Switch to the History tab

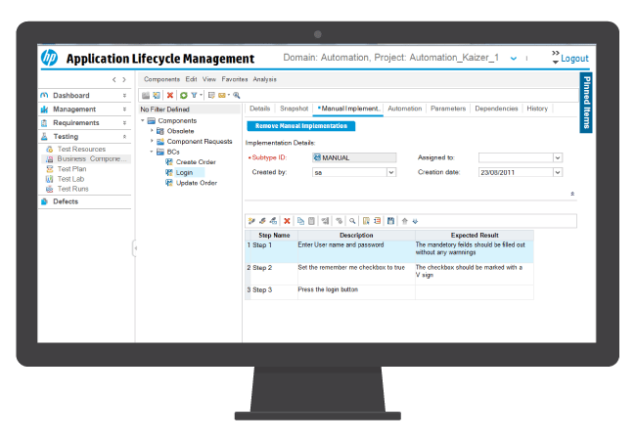point(537,109)
